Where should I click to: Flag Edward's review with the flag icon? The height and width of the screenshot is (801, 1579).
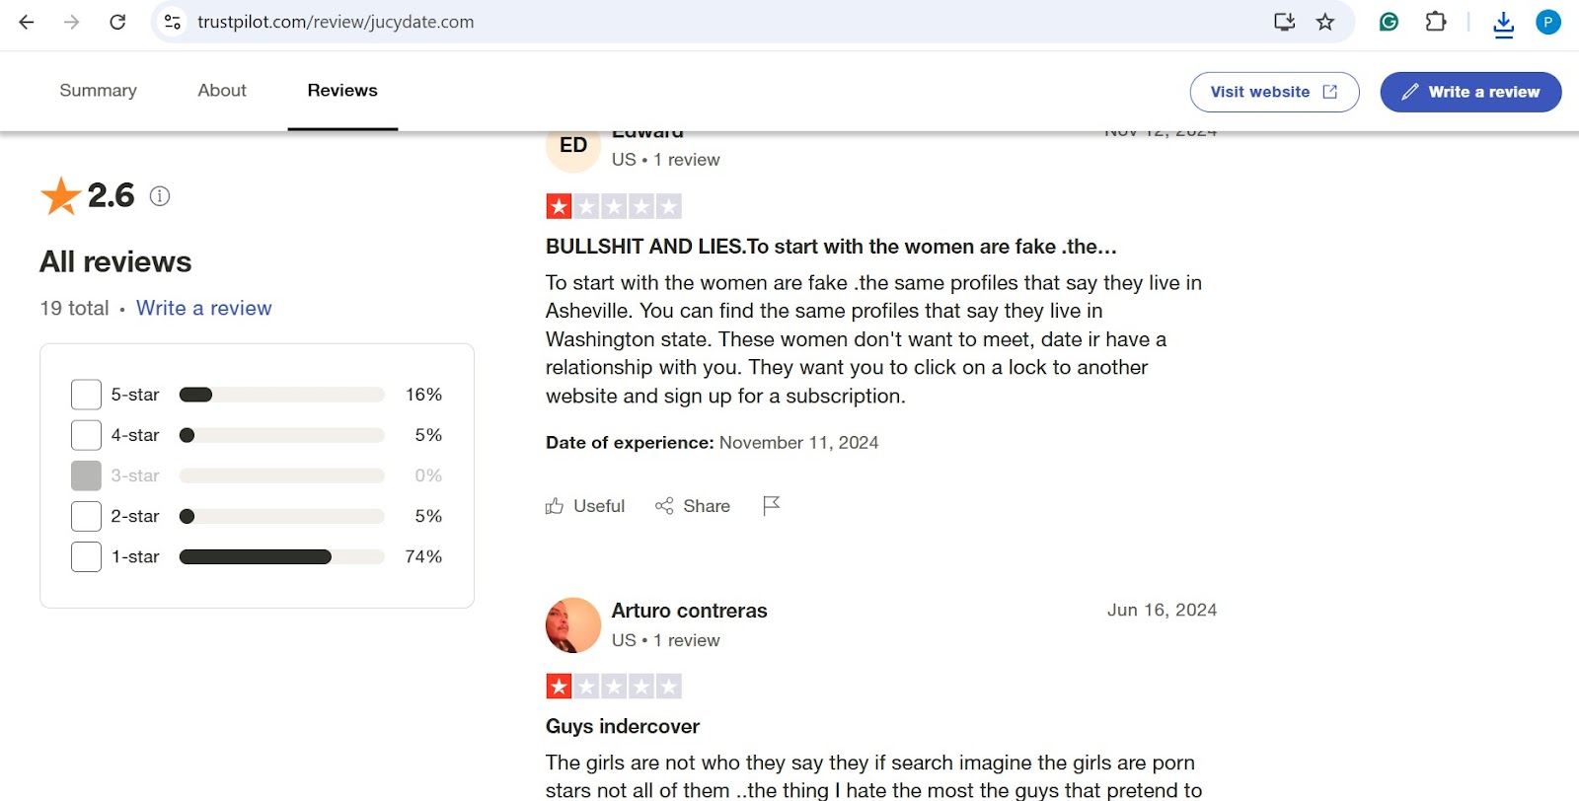click(x=772, y=506)
